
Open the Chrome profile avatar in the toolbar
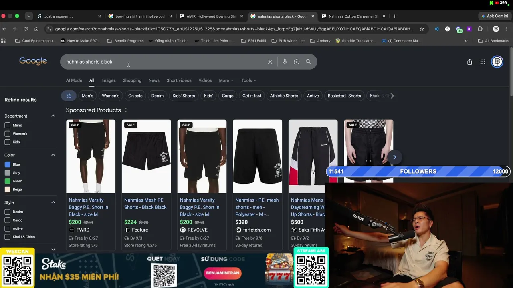coord(496,29)
